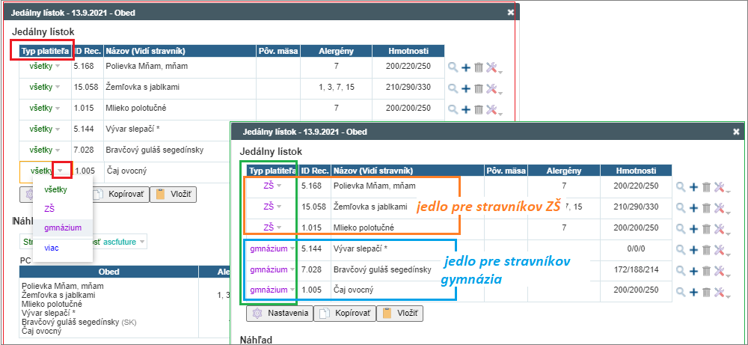The image size is (748, 345).
Task: Click magnifier icon in ZŠ Polievka Mňam row
Action: pyautogui.click(x=680, y=186)
